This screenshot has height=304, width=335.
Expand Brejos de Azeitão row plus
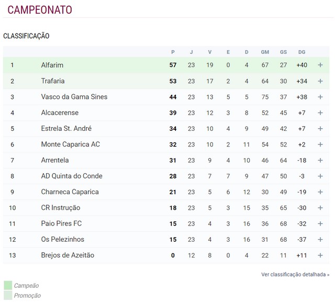(320, 255)
